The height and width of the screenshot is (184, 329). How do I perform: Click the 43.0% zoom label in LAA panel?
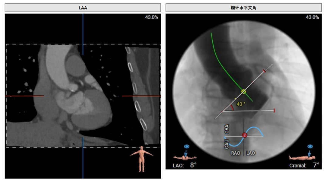(x=151, y=17)
